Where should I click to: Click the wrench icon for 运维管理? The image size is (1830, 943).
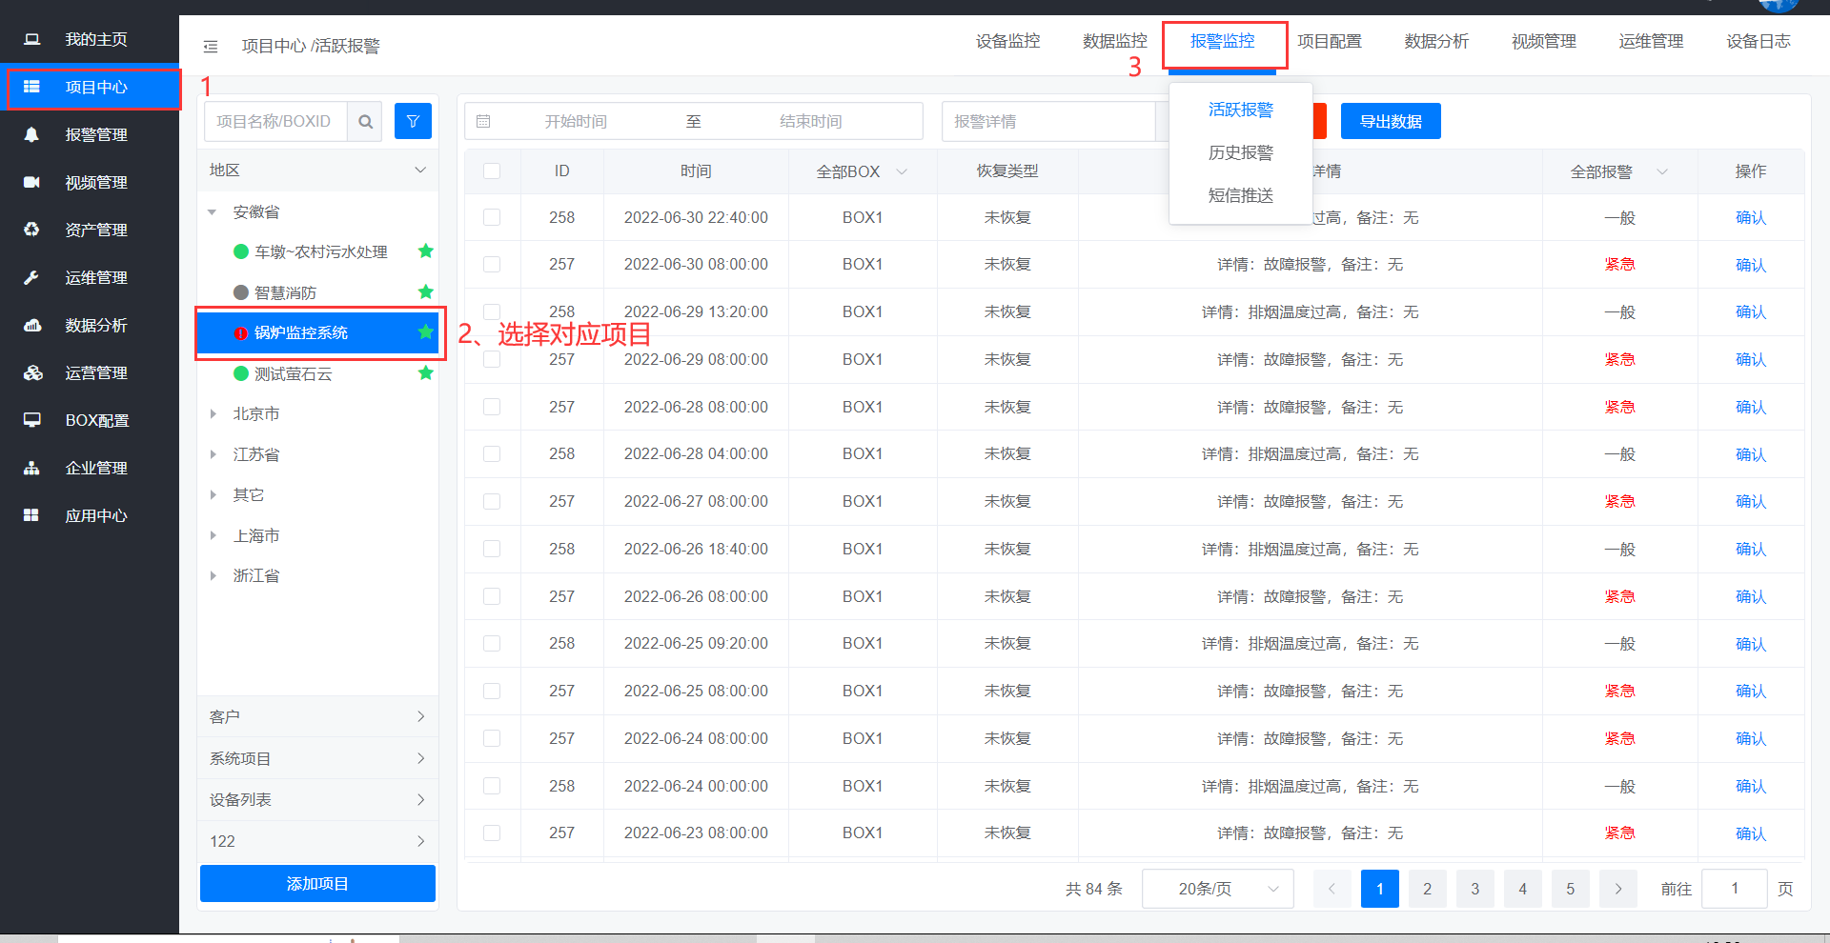[x=31, y=277]
